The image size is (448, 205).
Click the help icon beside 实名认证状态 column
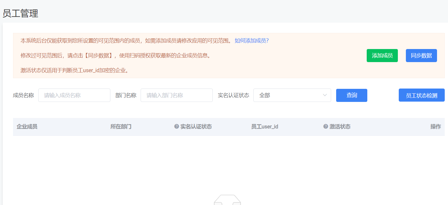point(177,127)
